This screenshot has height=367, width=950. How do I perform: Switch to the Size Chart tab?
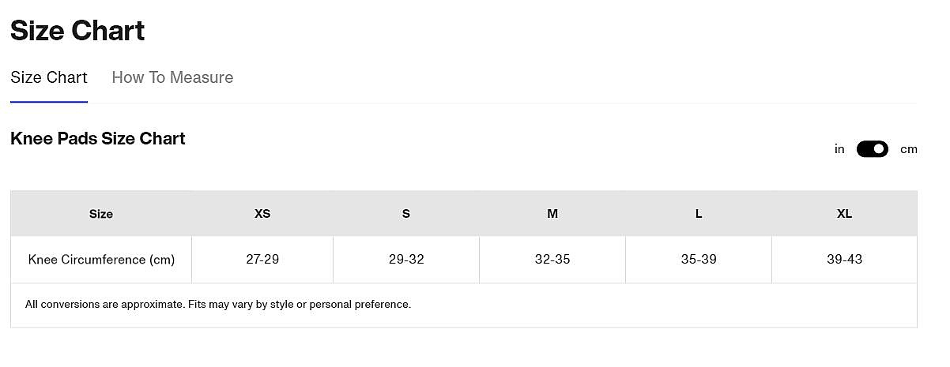coord(49,77)
